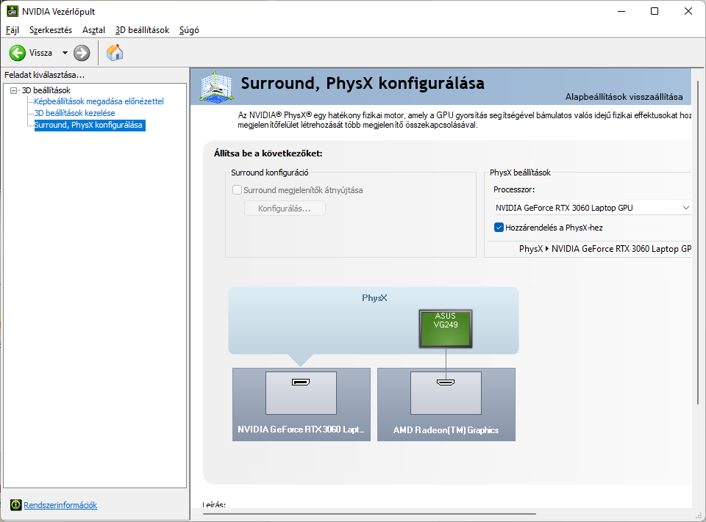Maximize the NVIDIA Vezérlőpult window

pyautogui.click(x=655, y=11)
